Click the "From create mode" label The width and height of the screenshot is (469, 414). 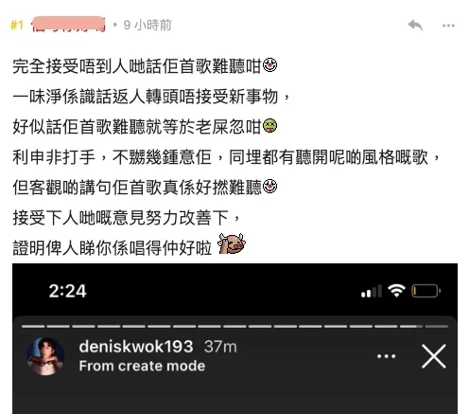pyautogui.click(x=142, y=367)
